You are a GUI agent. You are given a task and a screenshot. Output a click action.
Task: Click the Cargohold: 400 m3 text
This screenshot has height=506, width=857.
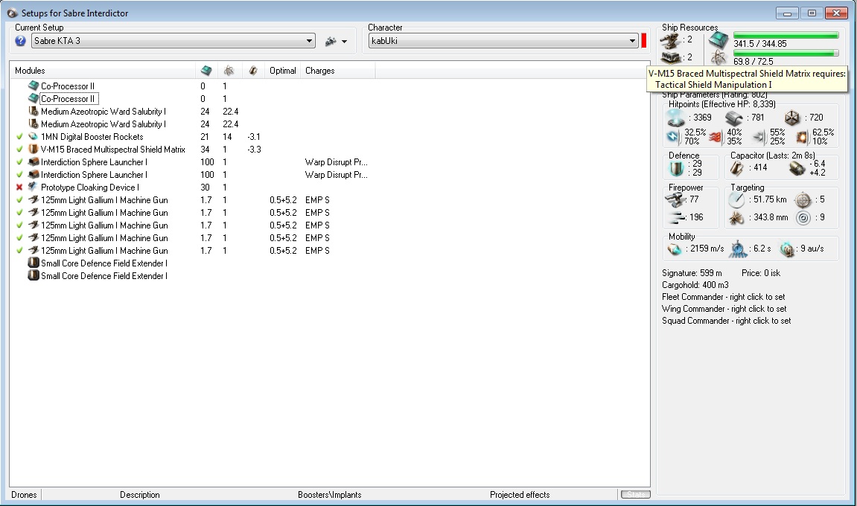click(695, 285)
